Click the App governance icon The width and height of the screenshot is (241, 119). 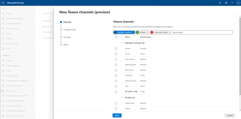[x=3, y=66]
